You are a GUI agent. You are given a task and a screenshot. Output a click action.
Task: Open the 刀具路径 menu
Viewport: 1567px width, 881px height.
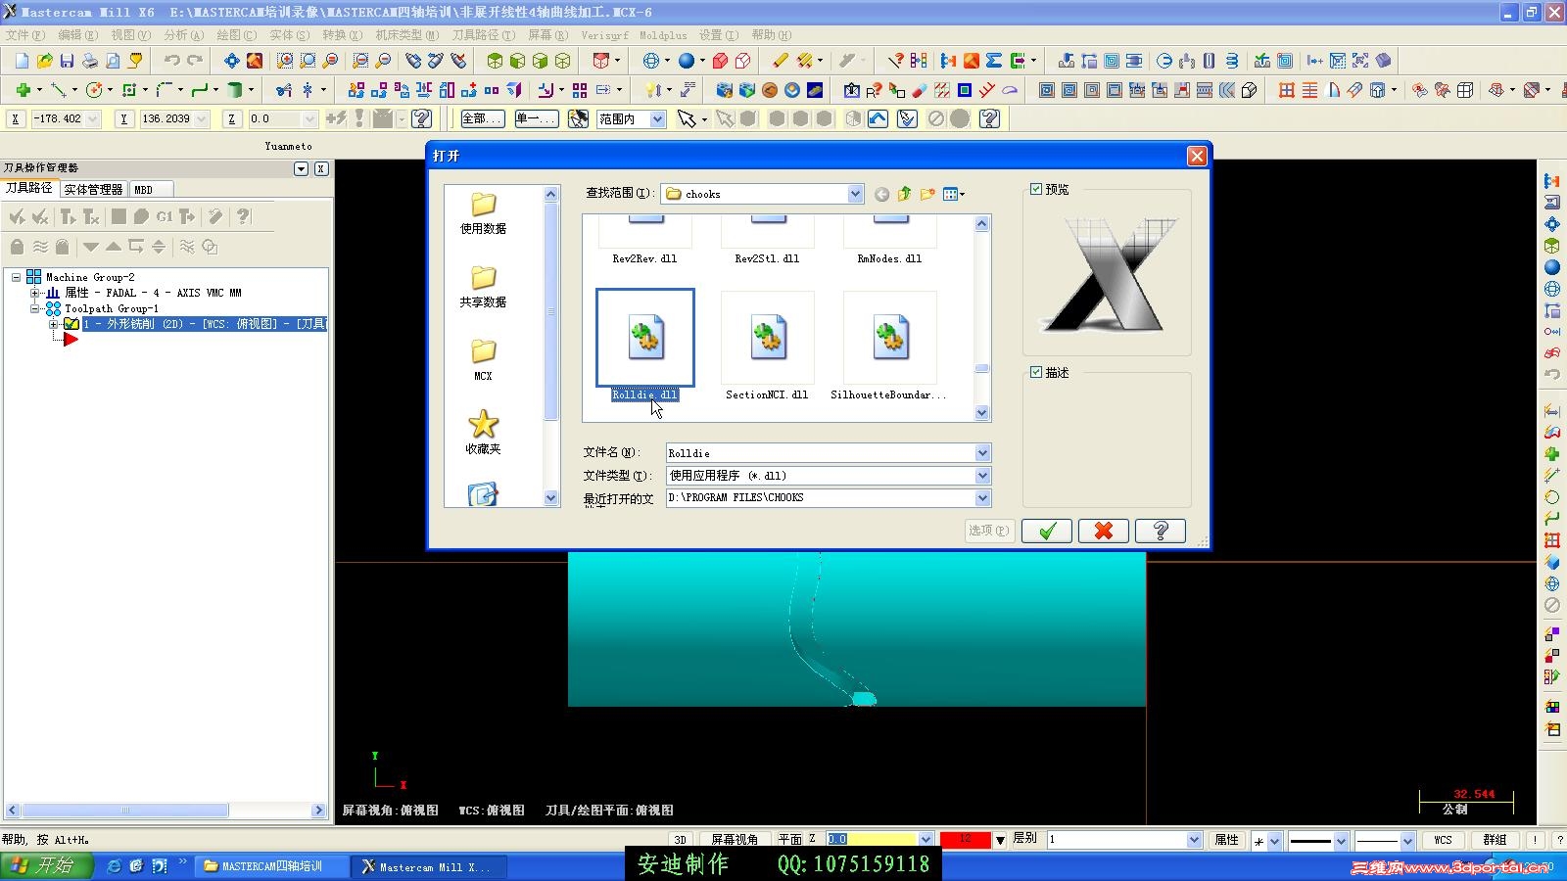pyautogui.click(x=483, y=35)
